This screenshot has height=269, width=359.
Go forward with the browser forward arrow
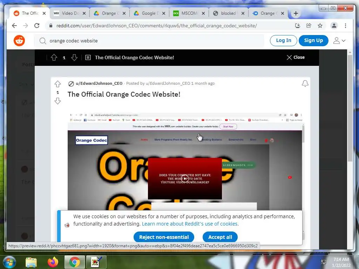[x=25, y=26]
